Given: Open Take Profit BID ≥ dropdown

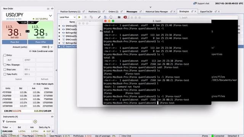Looking at the screenshot, I should 29,74.
